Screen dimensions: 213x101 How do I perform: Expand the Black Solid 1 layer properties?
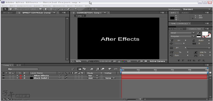17,78
